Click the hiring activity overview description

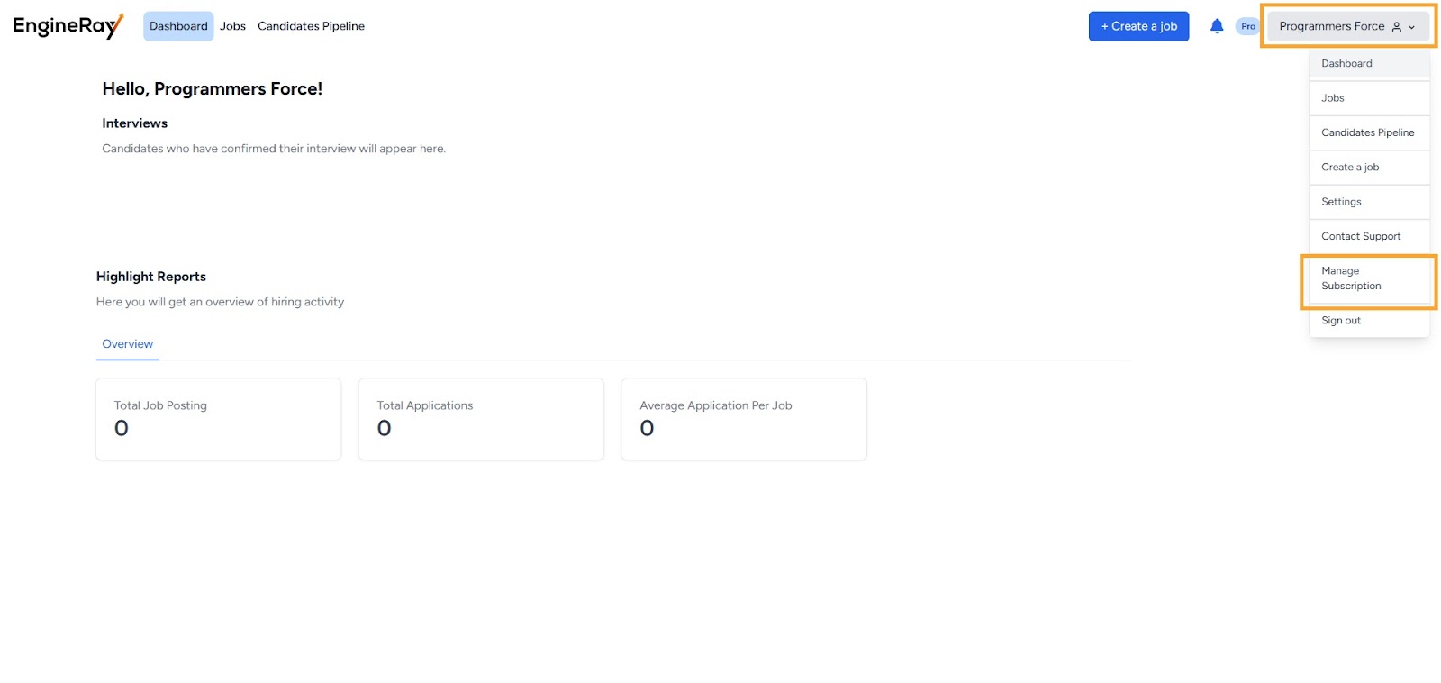tap(220, 302)
